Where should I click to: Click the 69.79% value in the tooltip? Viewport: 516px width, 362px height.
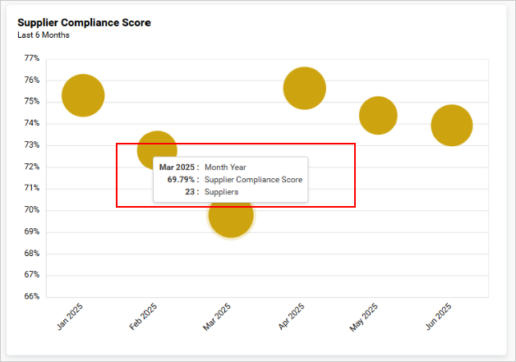click(181, 180)
